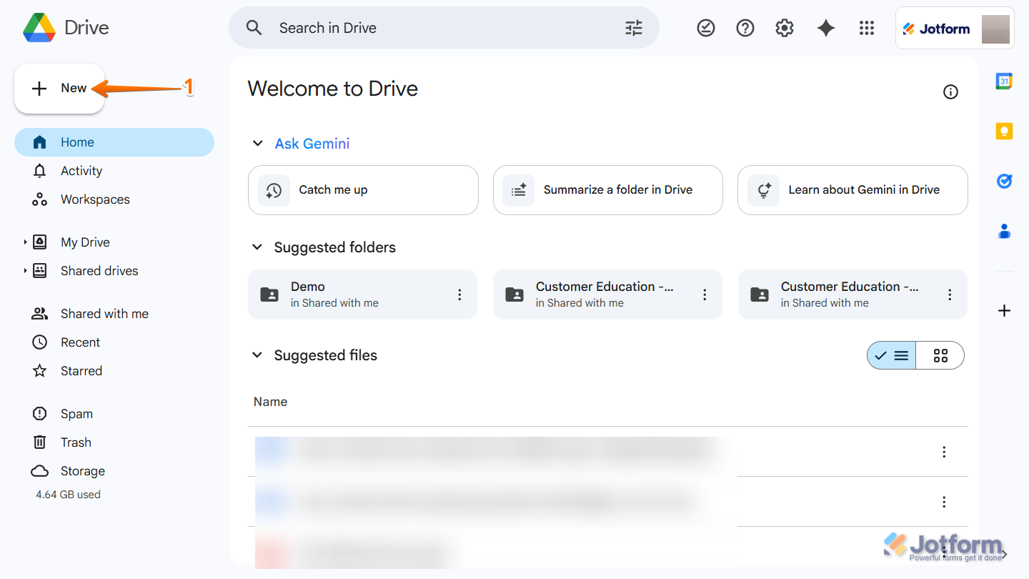Viewport: 1029px width, 579px height.
Task: Open Google Tasks from the side panel
Action: [x=1004, y=181]
